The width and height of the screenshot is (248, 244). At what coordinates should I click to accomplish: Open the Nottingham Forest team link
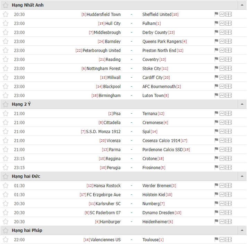(x=103, y=68)
